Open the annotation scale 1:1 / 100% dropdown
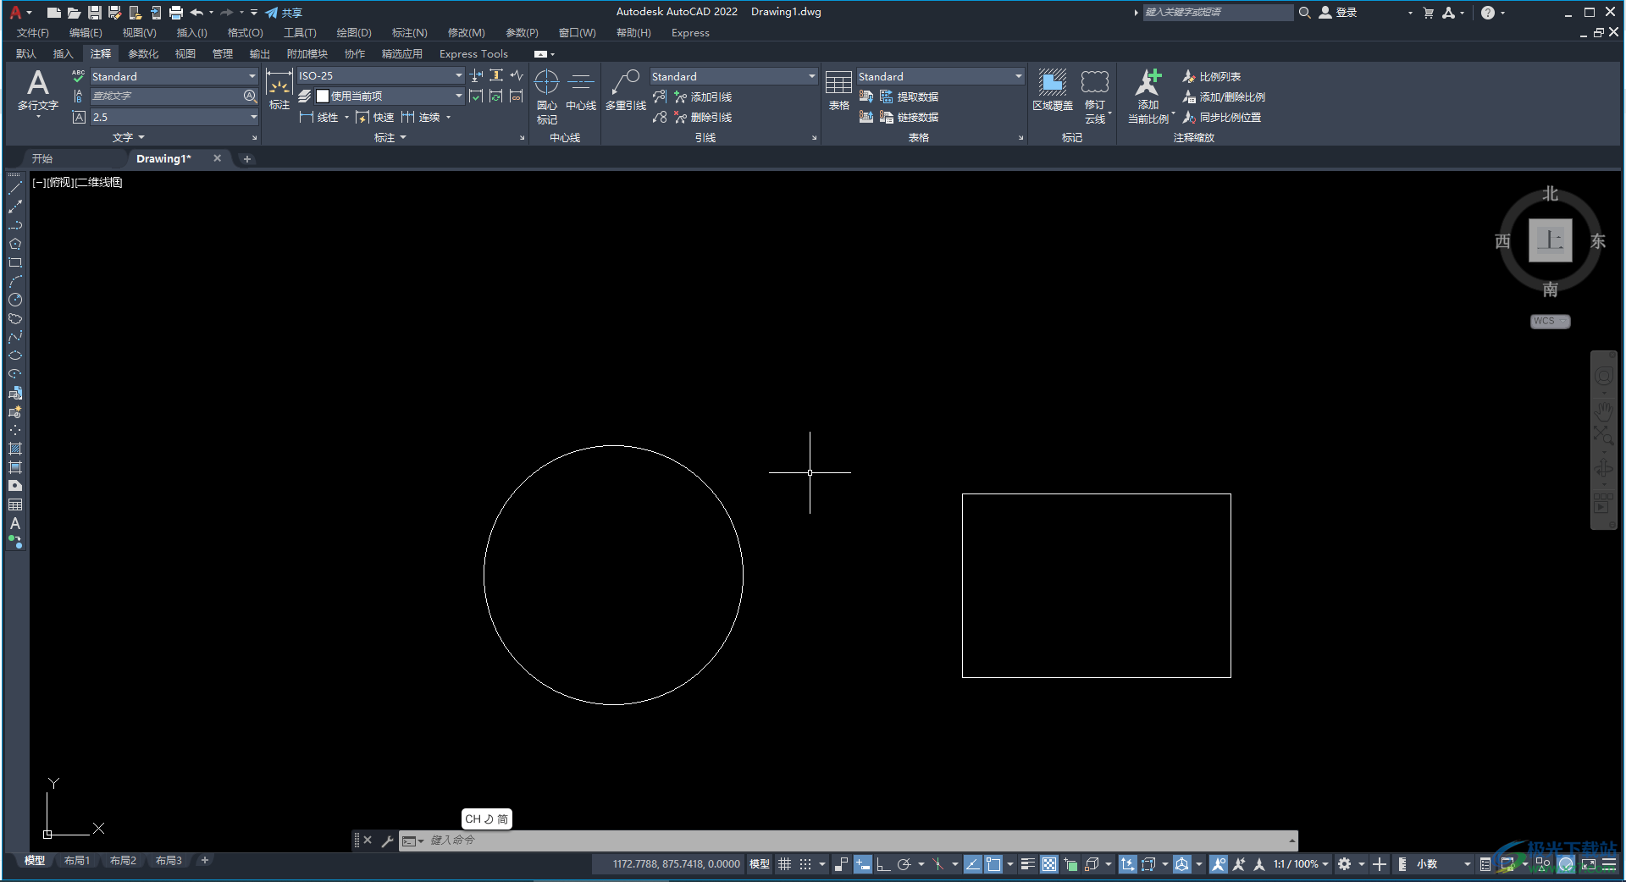1626x882 pixels. pos(1301,864)
